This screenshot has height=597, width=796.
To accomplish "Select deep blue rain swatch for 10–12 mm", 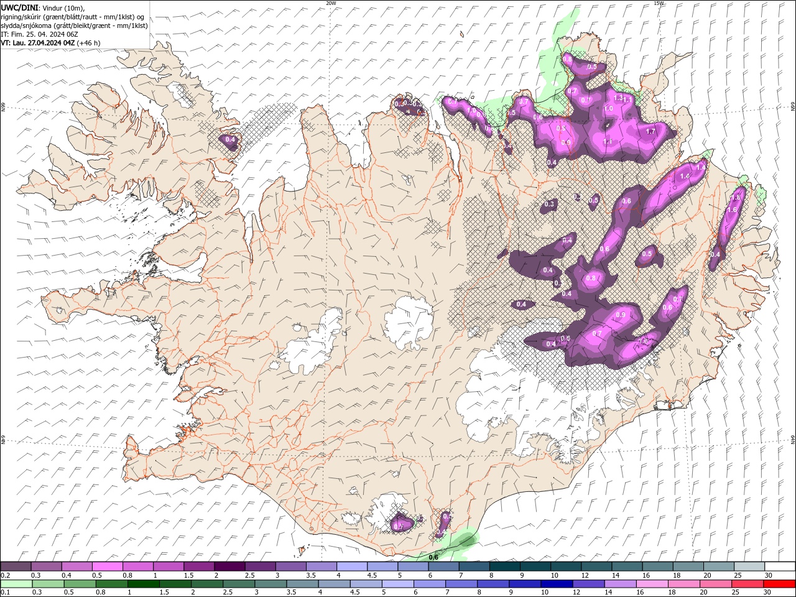I will [x=557, y=584].
